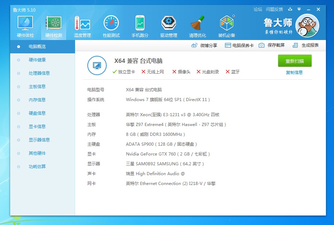This screenshot has height=225, width=334.
Task: Select 电脑概览 in the sidebar
Action: pos(42,47)
